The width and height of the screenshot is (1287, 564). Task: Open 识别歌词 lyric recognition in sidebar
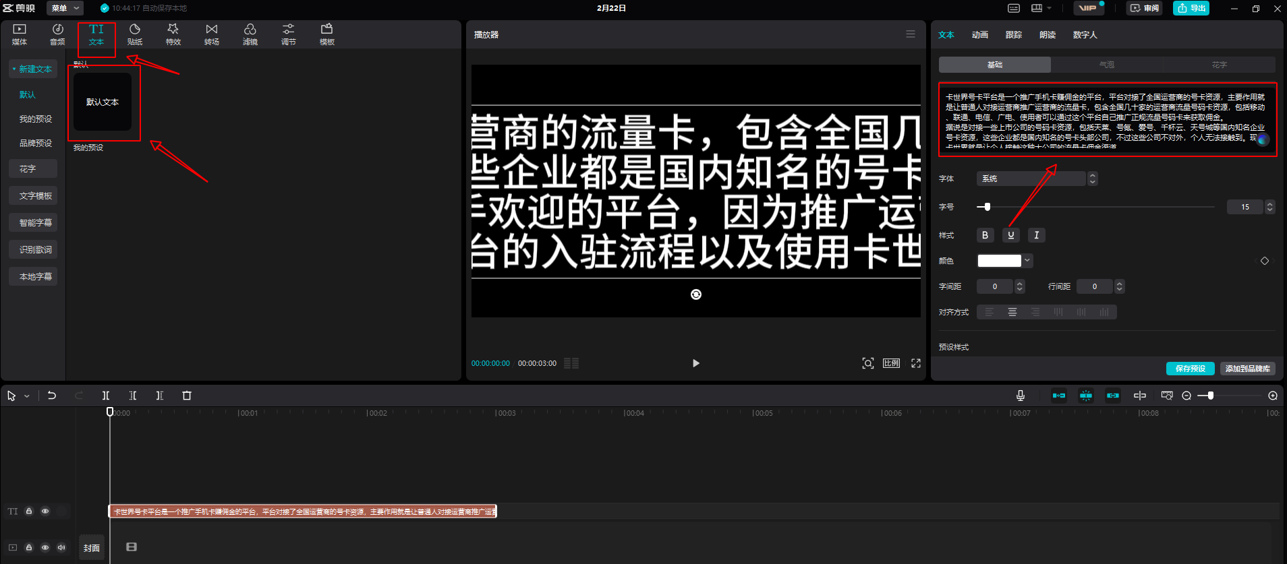click(x=33, y=249)
